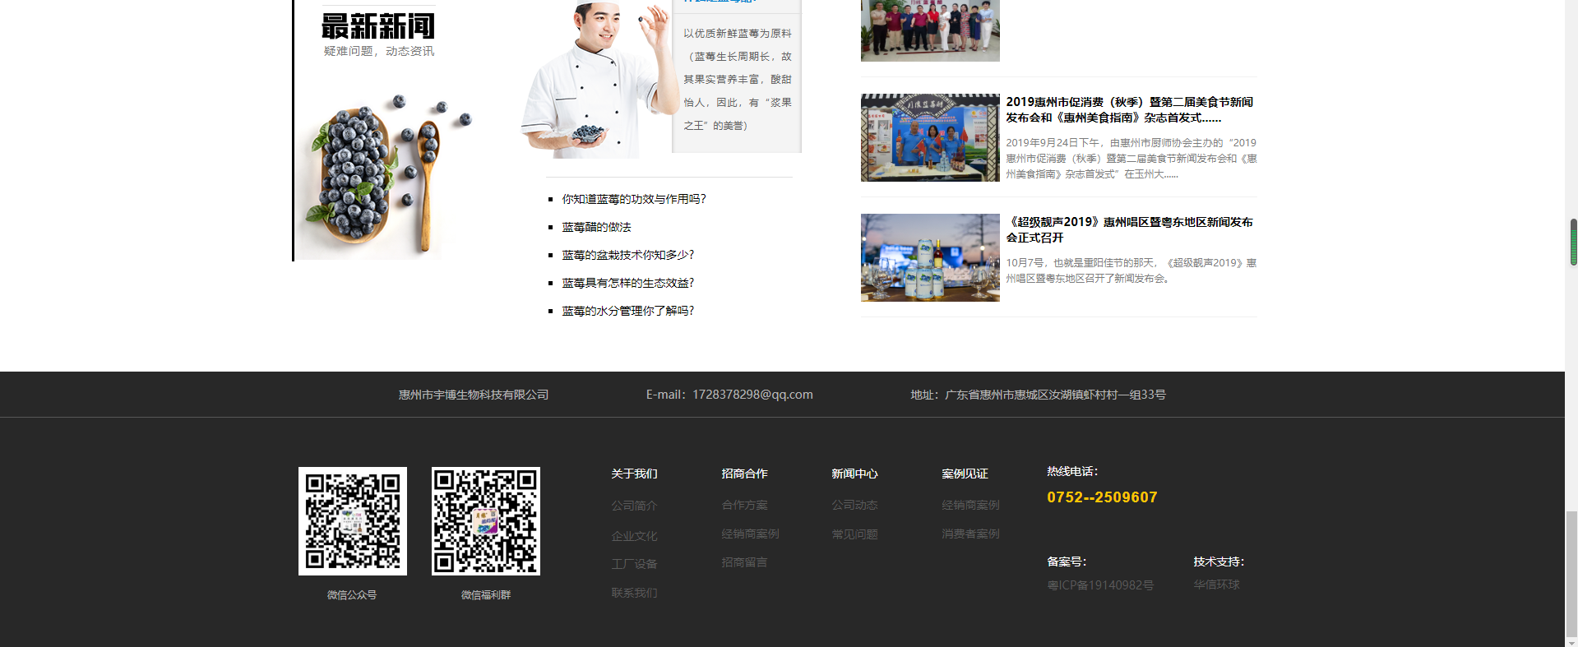1578x647 pixels.
Task: Open article 蓝莓的水分管理你了解吗?
Action: click(x=628, y=311)
